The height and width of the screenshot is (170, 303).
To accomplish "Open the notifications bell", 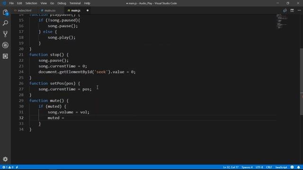I will (299, 167).
